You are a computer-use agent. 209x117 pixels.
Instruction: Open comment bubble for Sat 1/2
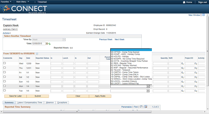(5, 77)
